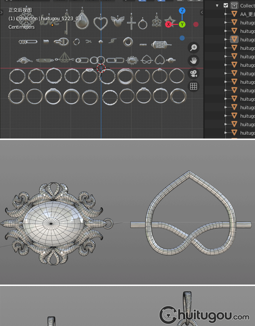
Task: Click the huitugou.com watermark logo
Action: tap(204, 315)
